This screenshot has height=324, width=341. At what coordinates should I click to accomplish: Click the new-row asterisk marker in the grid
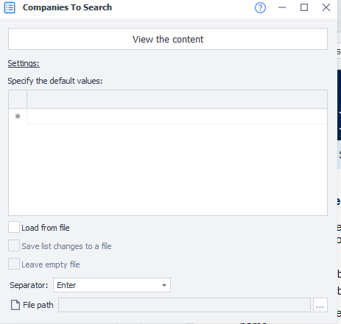18,116
